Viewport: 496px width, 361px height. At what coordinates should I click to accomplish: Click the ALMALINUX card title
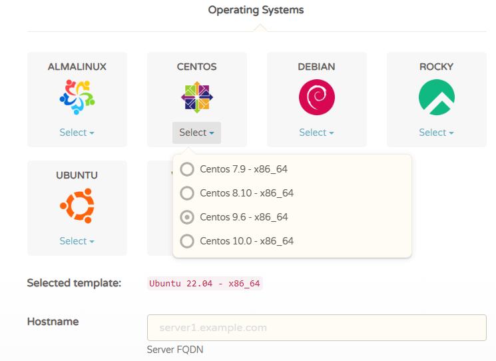pos(77,67)
